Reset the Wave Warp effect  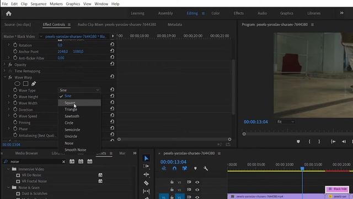tap(112, 77)
